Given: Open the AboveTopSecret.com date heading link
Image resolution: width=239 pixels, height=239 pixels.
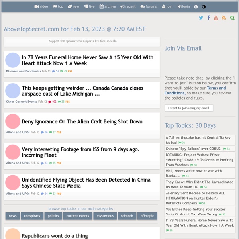Looking at the screenshot, I should [x=74, y=29].
